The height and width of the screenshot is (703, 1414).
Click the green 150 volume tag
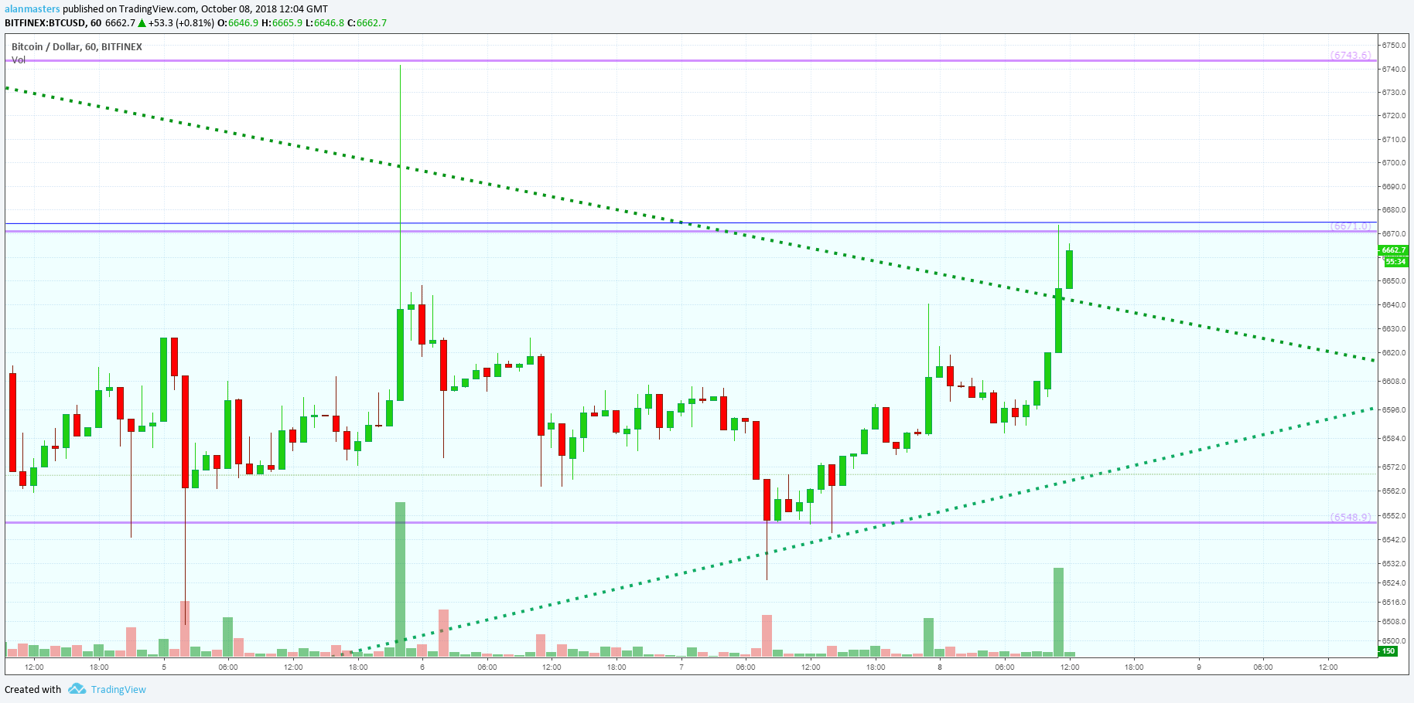coord(1388,651)
